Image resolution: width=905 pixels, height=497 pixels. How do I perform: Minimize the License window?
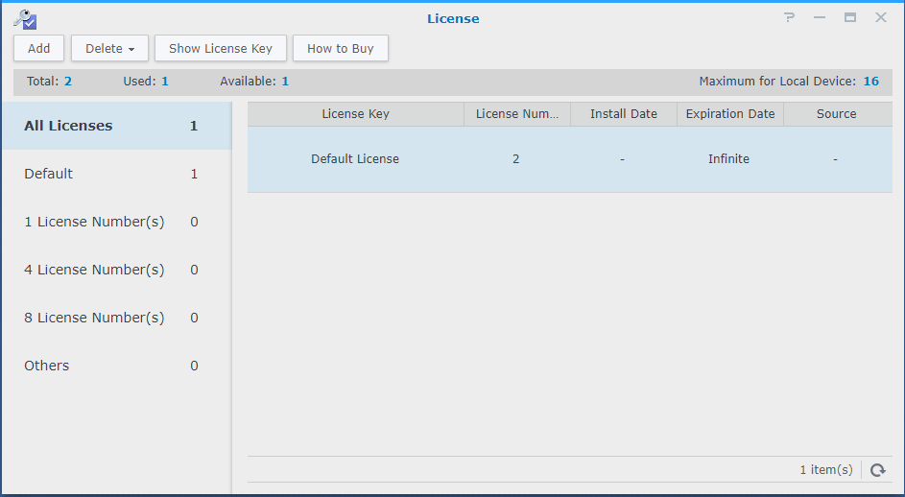click(x=820, y=17)
